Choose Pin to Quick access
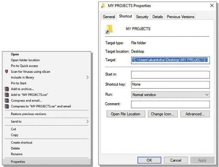 [x=46, y=66]
